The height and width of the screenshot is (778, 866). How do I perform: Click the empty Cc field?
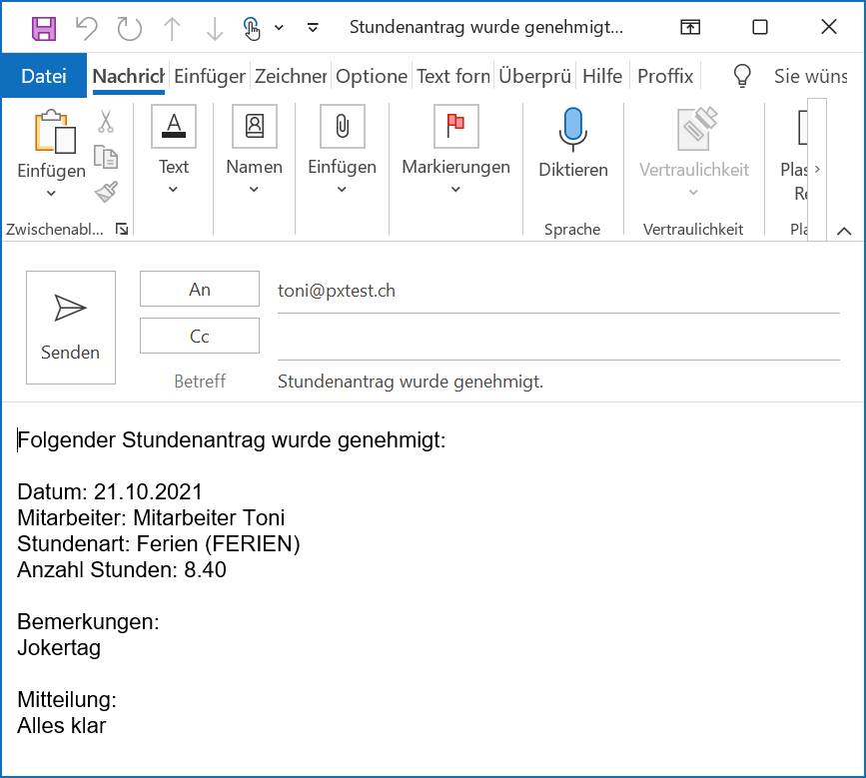[x=558, y=337]
